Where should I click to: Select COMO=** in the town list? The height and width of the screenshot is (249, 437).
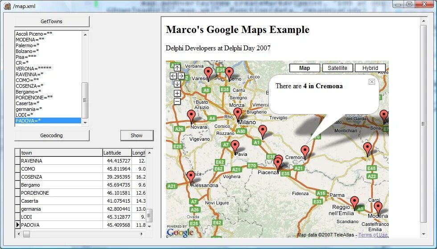pos(48,80)
